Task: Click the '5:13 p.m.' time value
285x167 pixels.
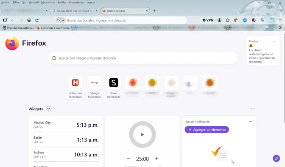Action: click(x=87, y=125)
